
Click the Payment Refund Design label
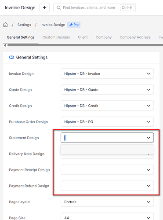coord(29,186)
